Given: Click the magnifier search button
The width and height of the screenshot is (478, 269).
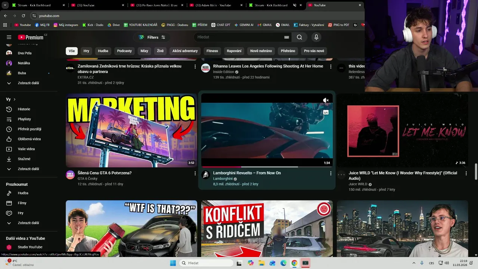Looking at the screenshot, I should click(x=299, y=37).
